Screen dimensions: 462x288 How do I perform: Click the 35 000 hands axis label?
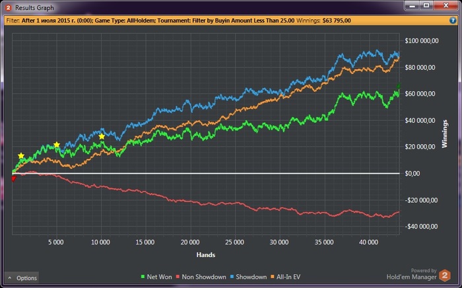tap(324, 242)
